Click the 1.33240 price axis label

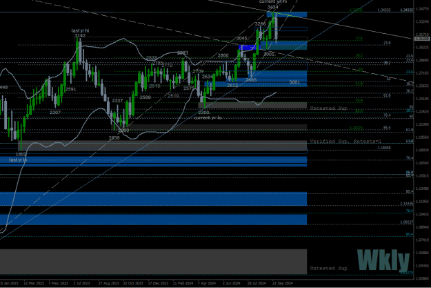tap(422, 21)
